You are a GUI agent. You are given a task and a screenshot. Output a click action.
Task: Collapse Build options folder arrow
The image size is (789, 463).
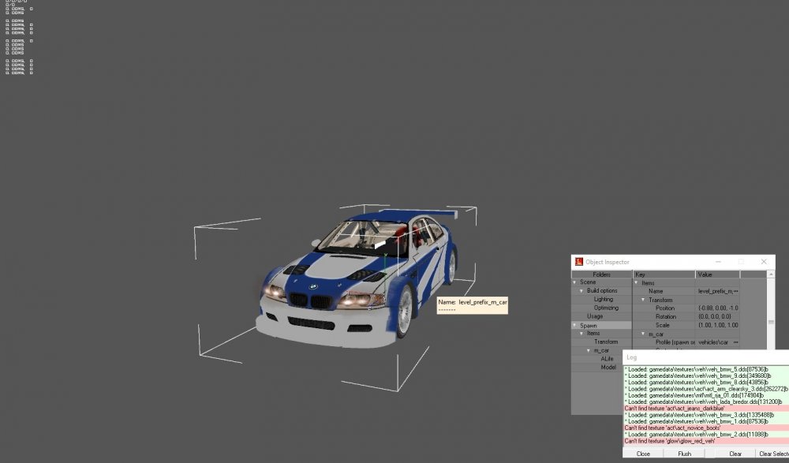pyautogui.click(x=581, y=291)
